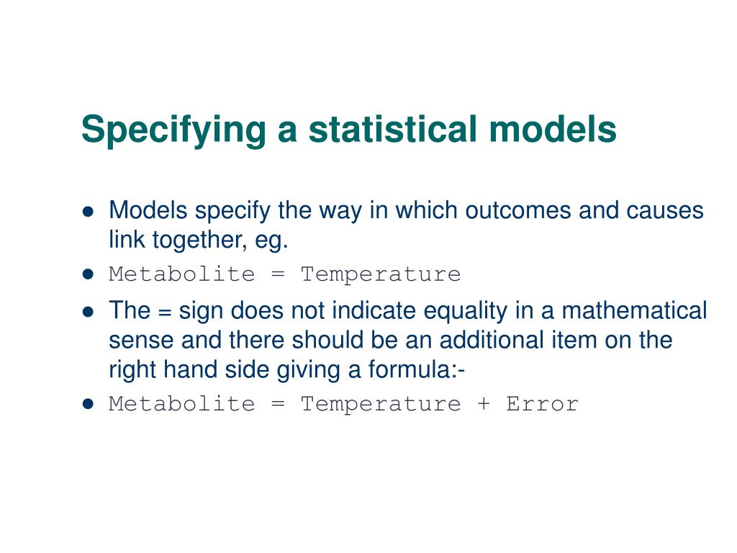Viewport: 737px width, 553px height.
Task: Click 'right hand side giving a formula:-' line
Action: [x=286, y=369]
